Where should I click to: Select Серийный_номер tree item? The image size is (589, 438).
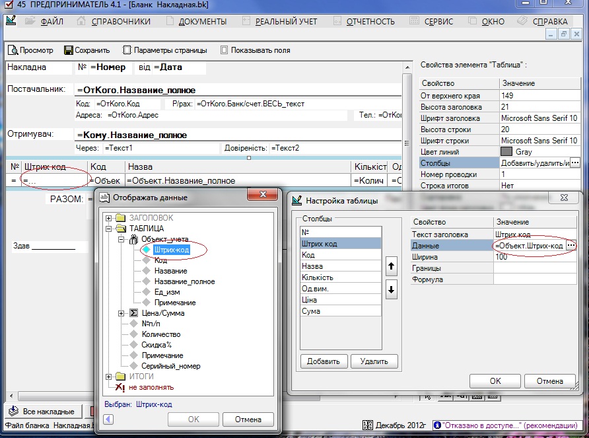[170, 366]
